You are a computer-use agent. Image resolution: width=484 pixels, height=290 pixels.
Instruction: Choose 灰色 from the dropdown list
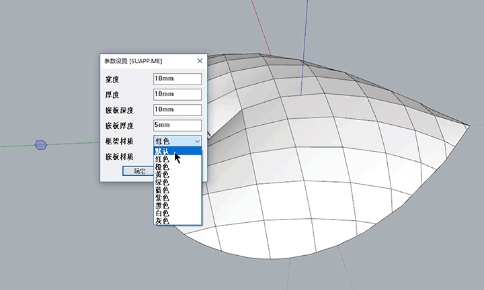[177, 221]
